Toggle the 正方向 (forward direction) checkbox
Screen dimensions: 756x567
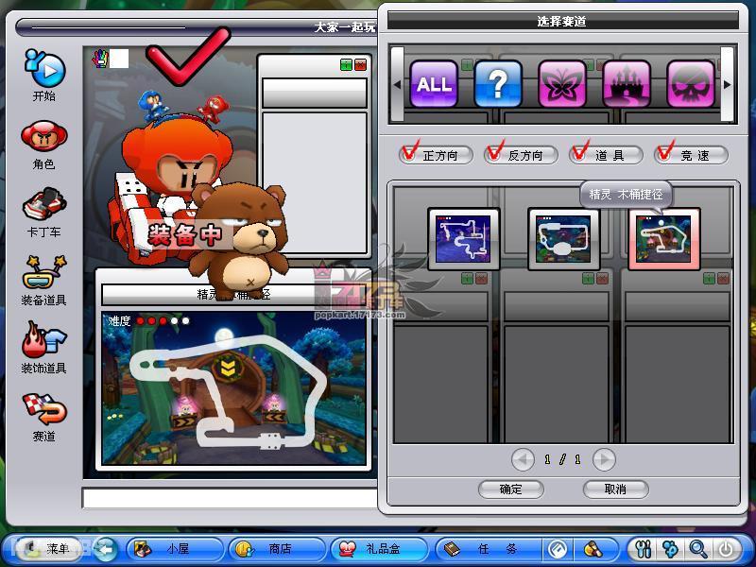coord(436,154)
